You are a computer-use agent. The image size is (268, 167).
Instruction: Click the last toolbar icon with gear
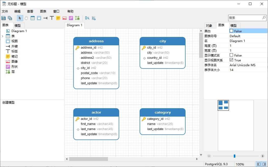coord(94,18)
